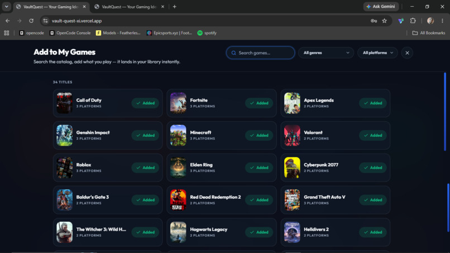
Task: Click the Genshin Impact cover art
Action: click(64, 135)
